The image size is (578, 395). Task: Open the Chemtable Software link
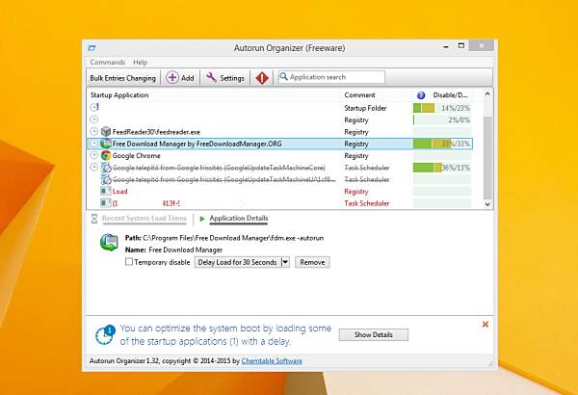pyautogui.click(x=272, y=361)
